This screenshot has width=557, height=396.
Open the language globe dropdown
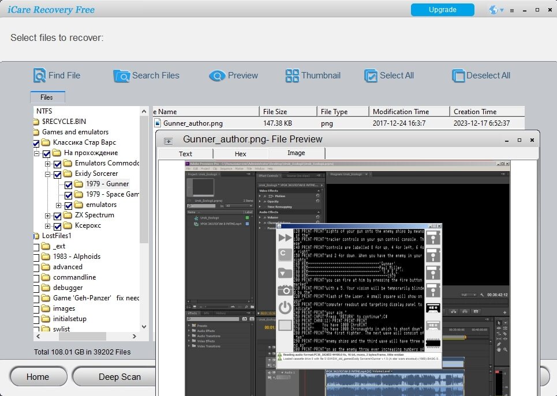[x=496, y=10]
